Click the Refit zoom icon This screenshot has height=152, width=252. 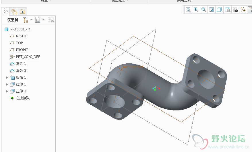click(188, 9)
